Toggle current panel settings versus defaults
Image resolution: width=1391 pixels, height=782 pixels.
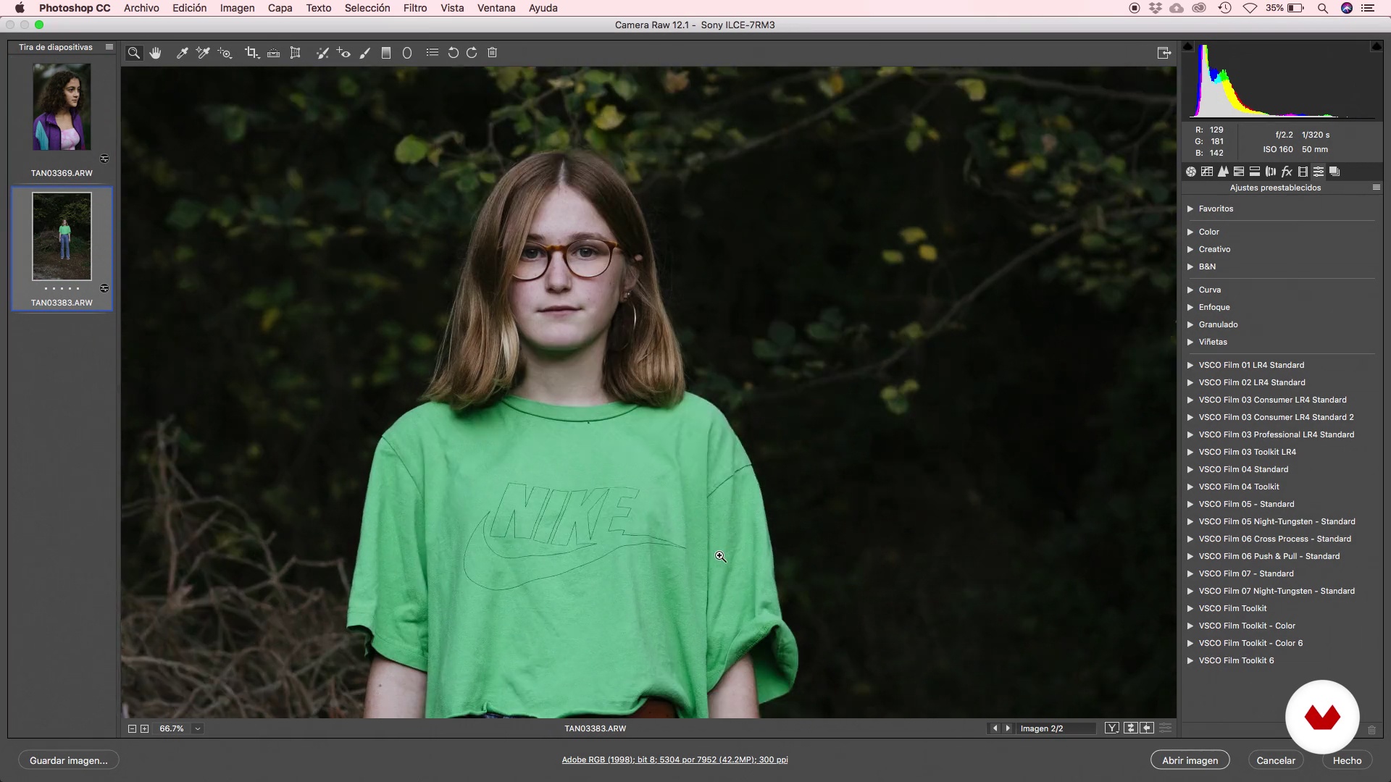1165,728
